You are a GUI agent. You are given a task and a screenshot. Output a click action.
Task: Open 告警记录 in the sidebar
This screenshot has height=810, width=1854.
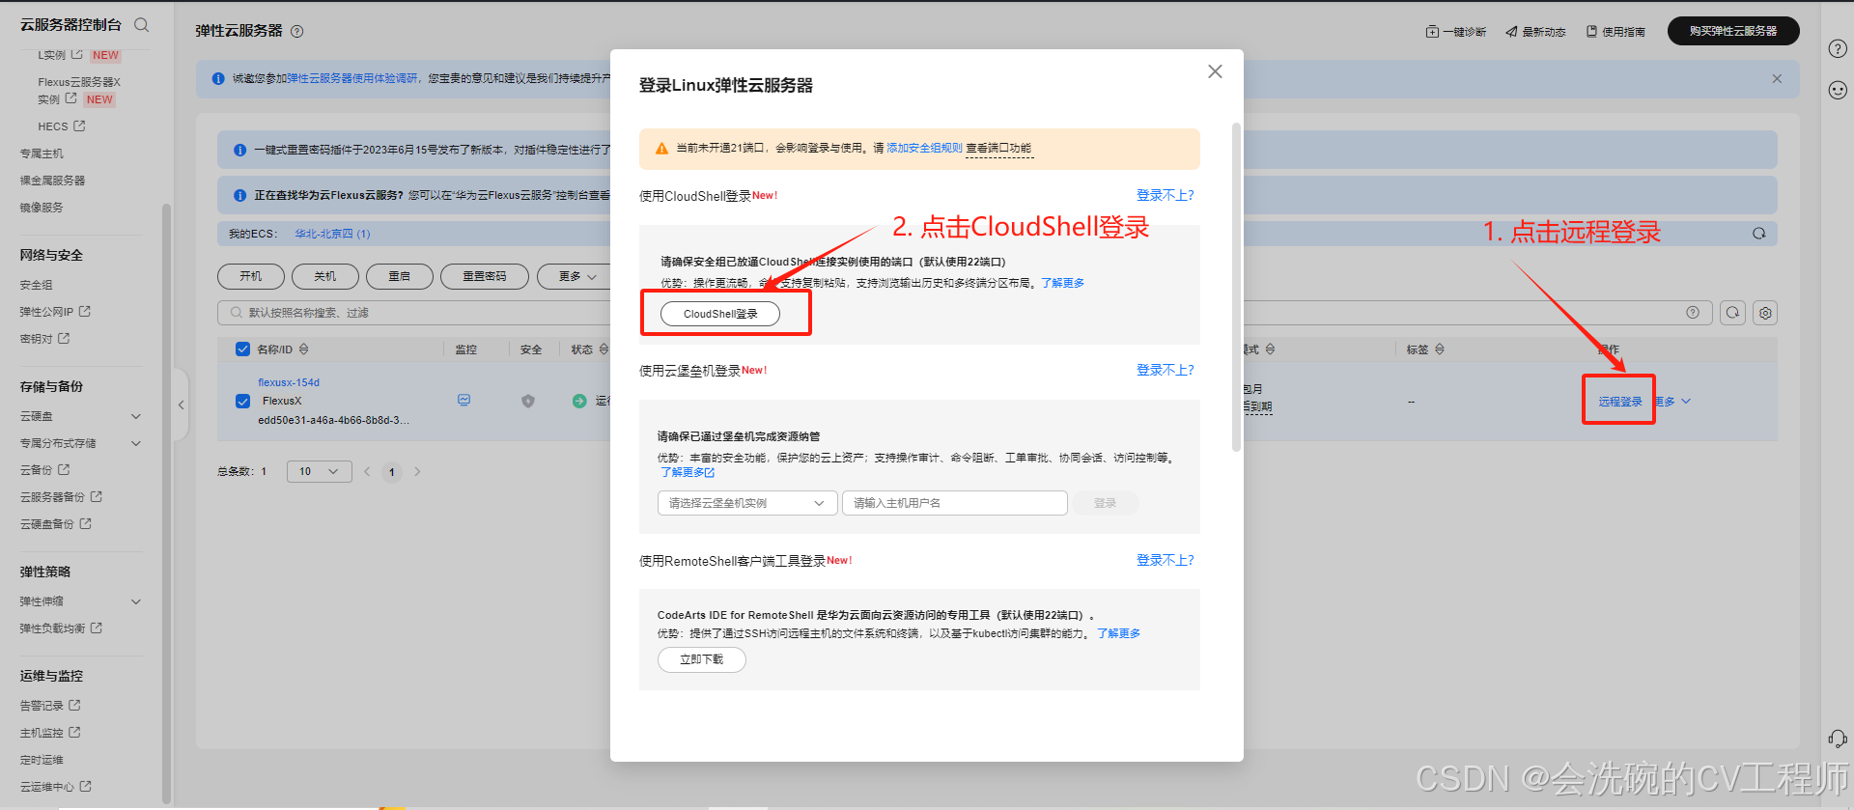coord(50,706)
